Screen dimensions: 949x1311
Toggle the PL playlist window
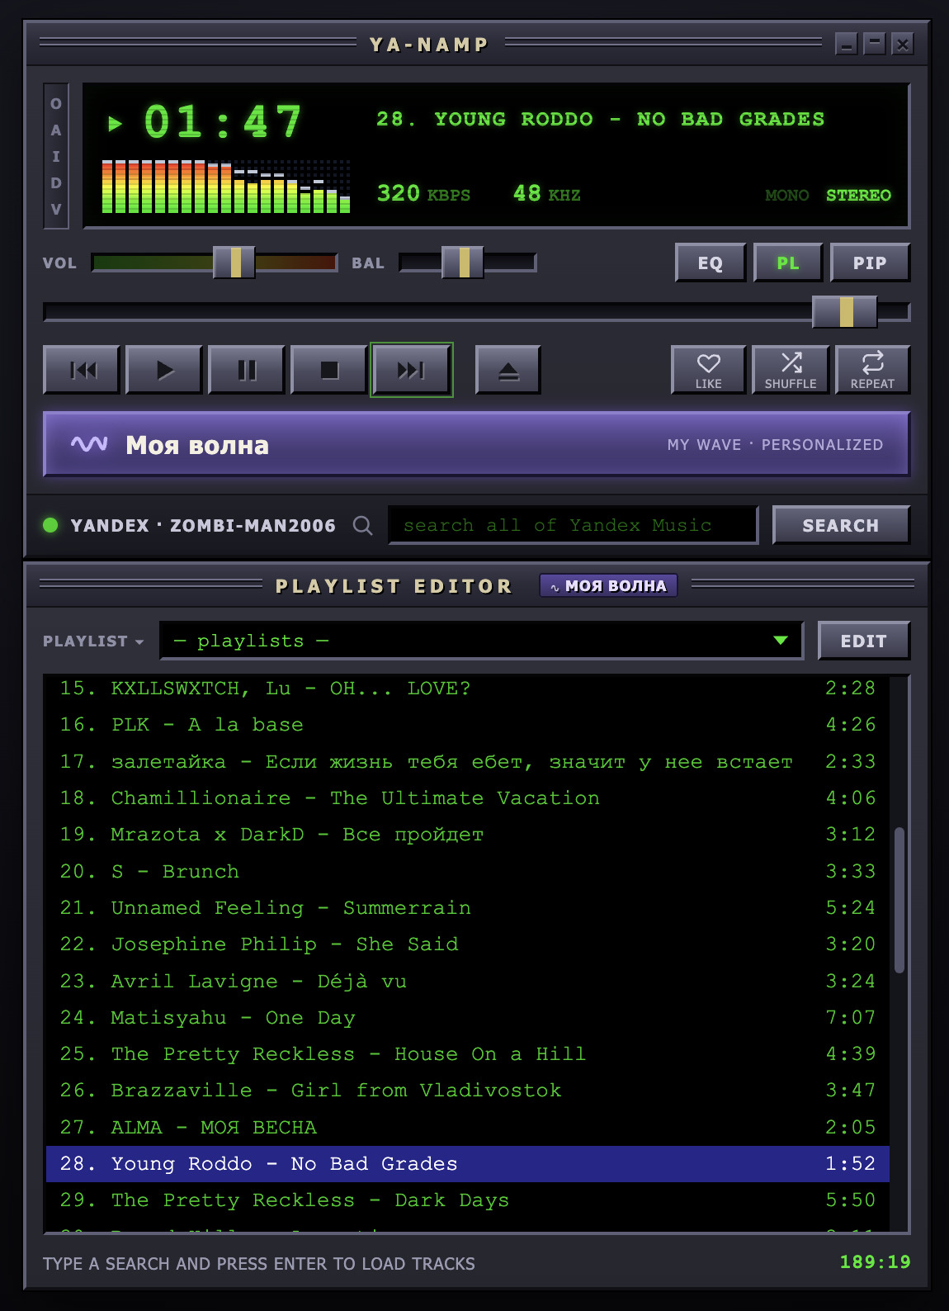(788, 263)
